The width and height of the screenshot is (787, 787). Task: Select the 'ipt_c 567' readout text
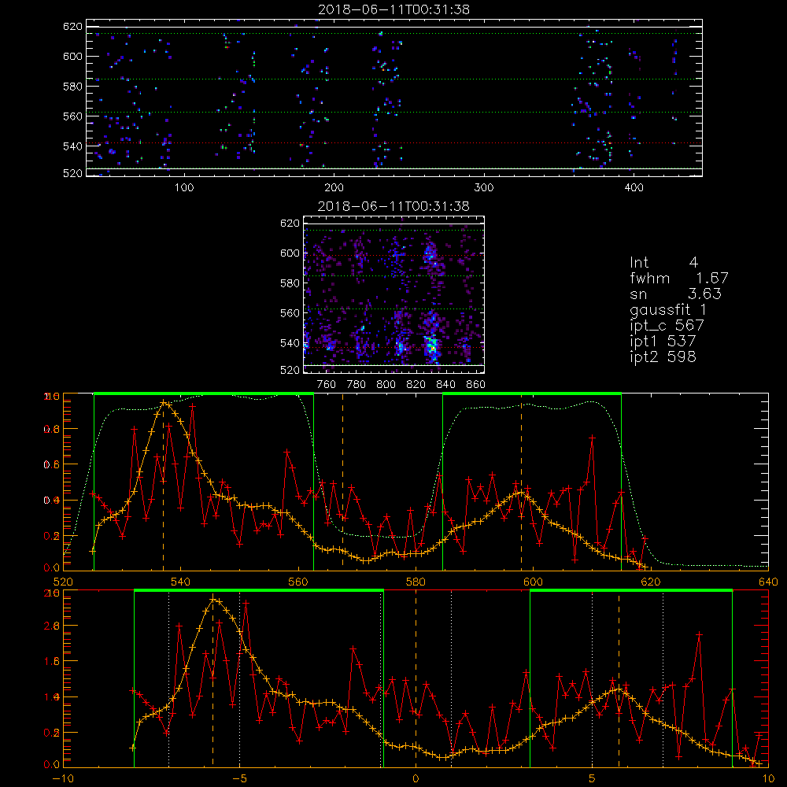pos(667,326)
